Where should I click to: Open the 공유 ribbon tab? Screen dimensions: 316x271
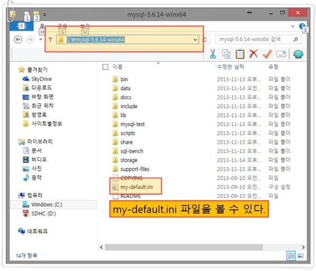pyautogui.click(x=62, y=26)
